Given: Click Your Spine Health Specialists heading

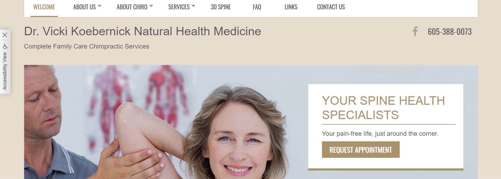Looking at the screenshot, I should (x=383, y=108).
